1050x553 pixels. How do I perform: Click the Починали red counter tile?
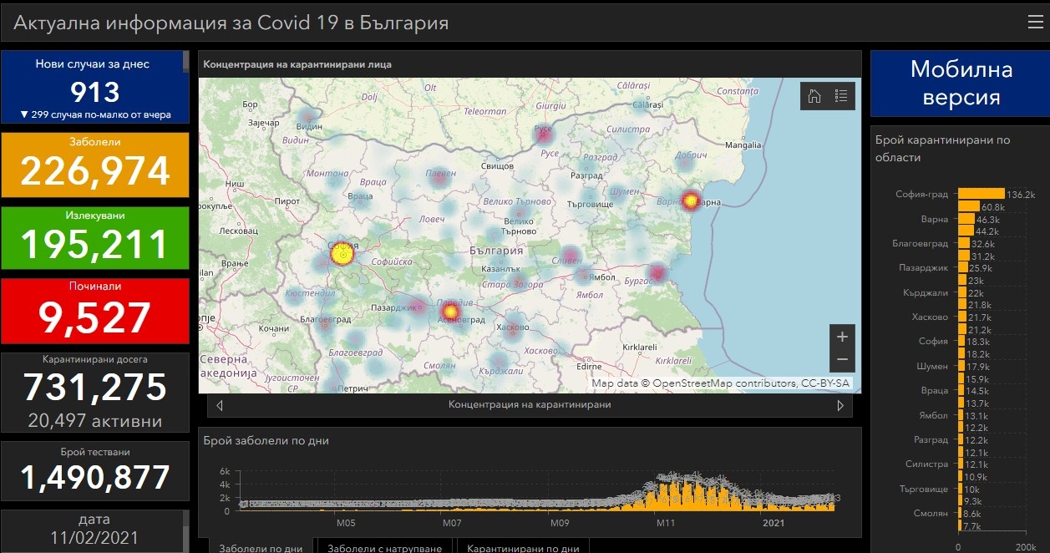pos(95,309)
